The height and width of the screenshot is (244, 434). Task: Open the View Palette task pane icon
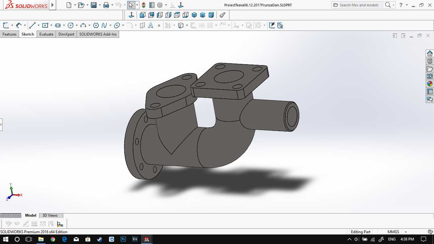click(x=430, y=76)
